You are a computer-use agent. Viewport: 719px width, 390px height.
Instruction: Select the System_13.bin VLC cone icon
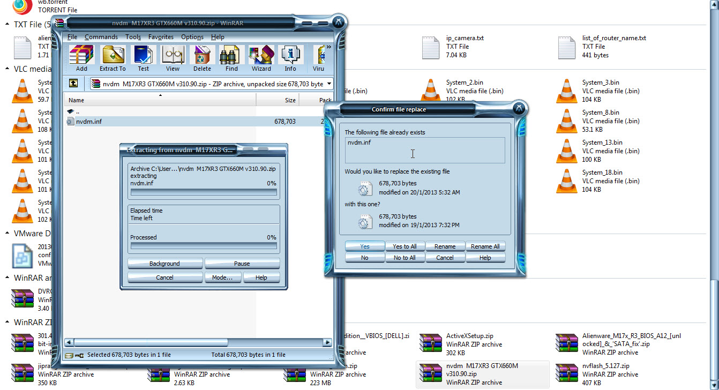pos(566,151)
